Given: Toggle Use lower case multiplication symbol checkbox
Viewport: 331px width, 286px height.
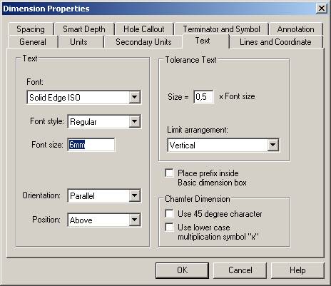Looking at the screenshot, I should click(x=169, y=227).
